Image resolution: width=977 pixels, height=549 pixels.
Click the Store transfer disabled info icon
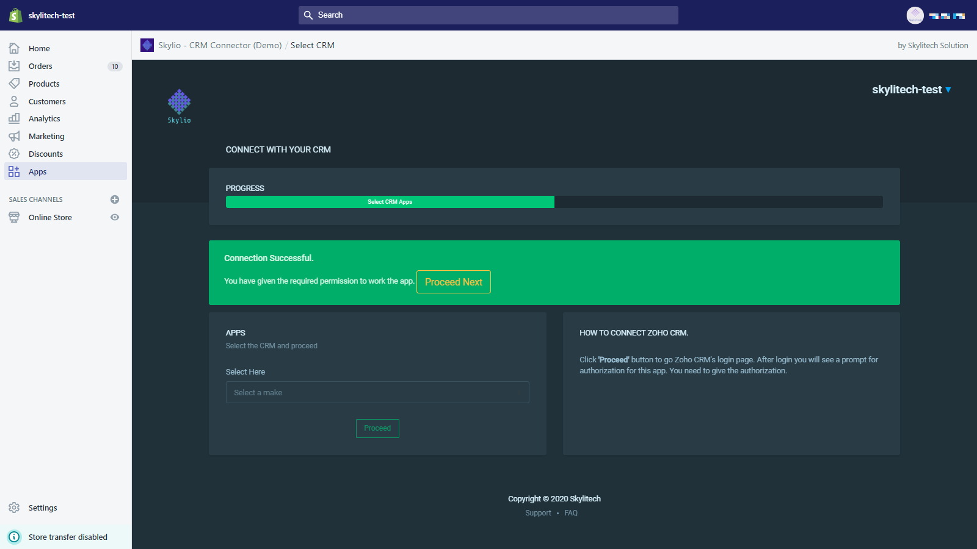[14, 537]
